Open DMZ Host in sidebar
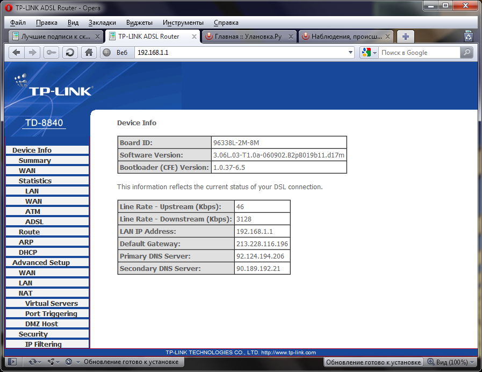 click(x=47, y=324)
